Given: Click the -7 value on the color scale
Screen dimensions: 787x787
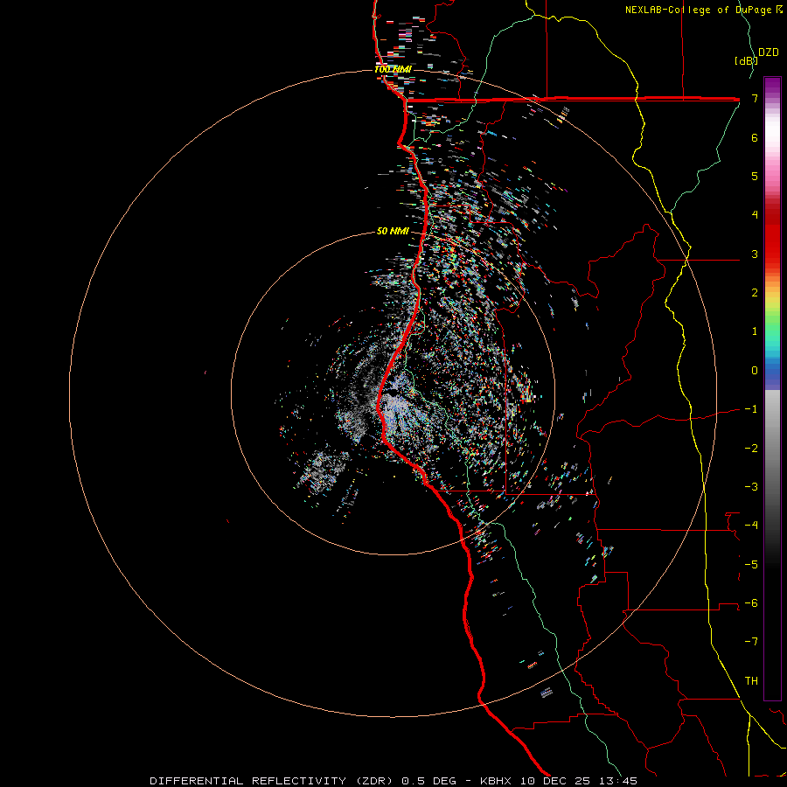Looking at the screenshot, I should pyautogui.click(x=751, y=642).
